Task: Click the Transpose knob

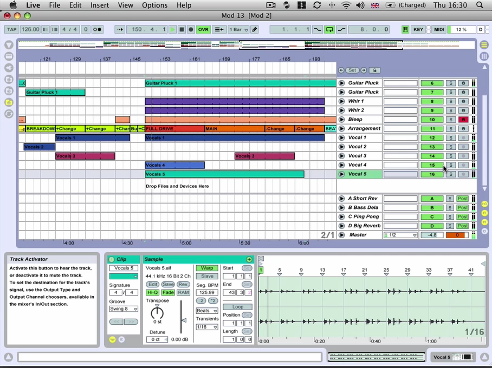Action: point(157,313)
